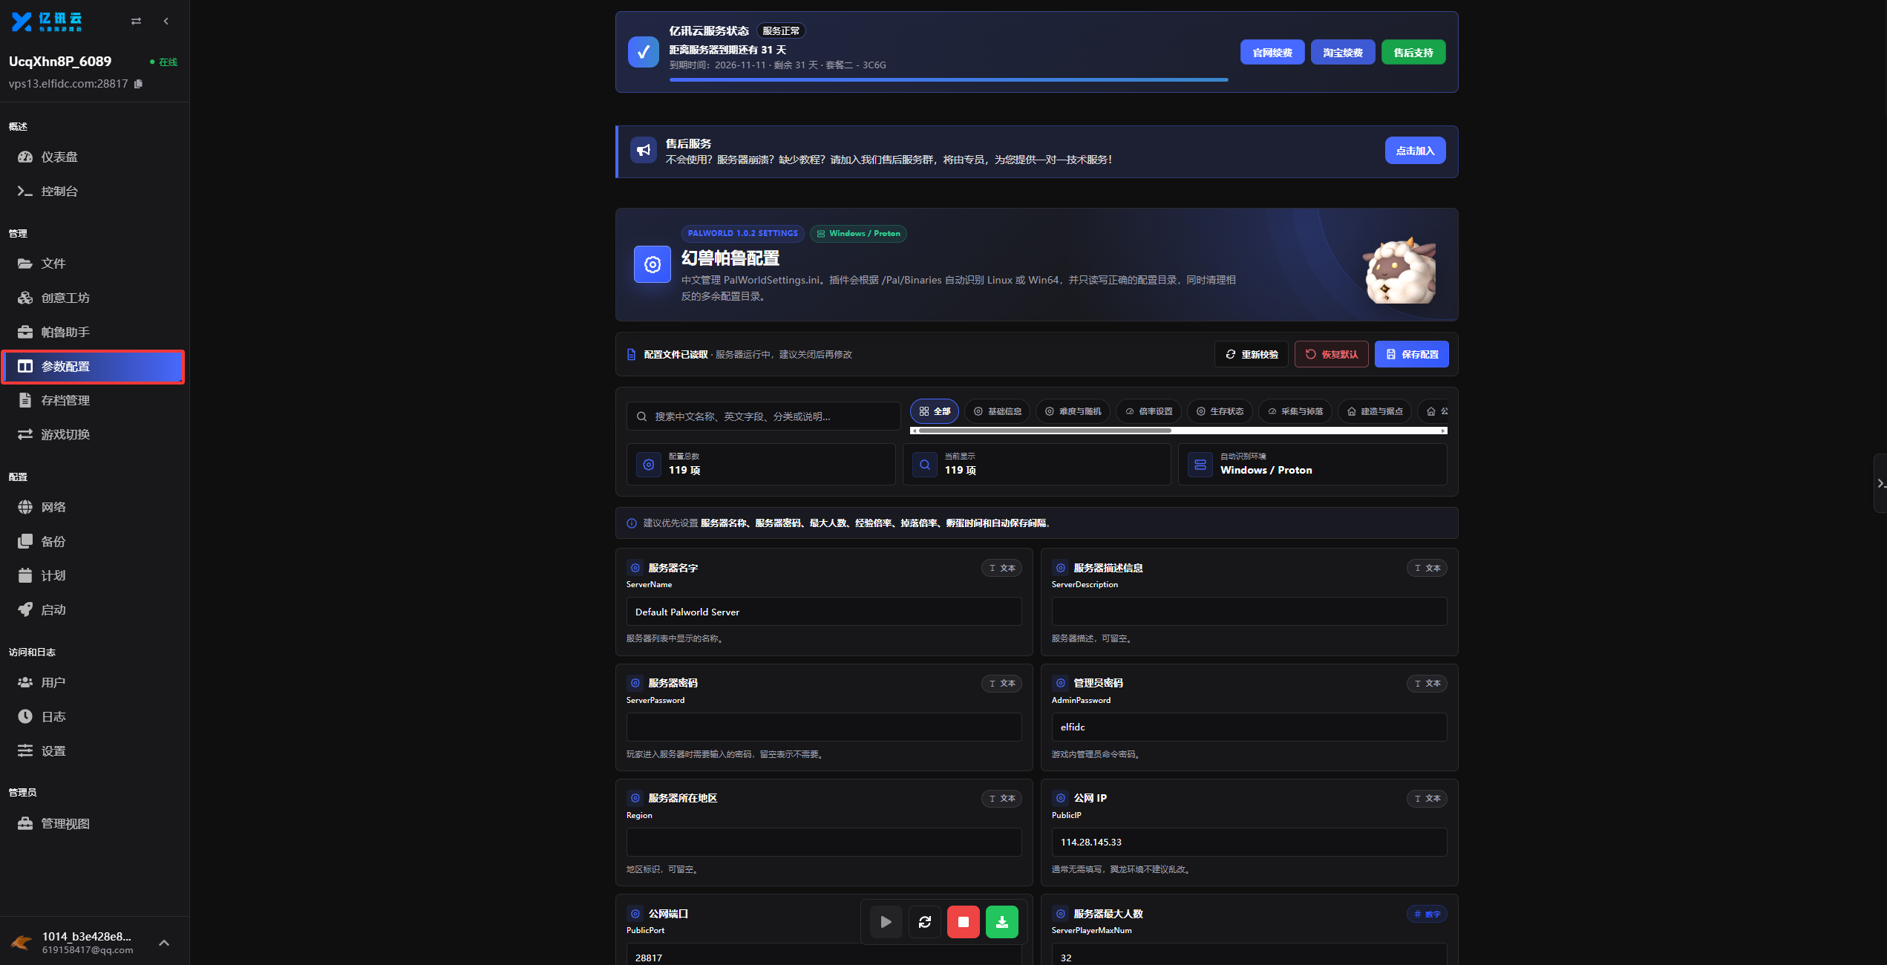
Task: Click 点击加入 after-sales group button
Action: [x=1415, y=151]
